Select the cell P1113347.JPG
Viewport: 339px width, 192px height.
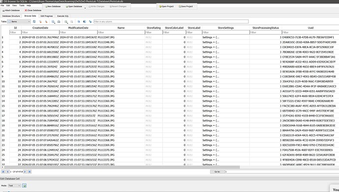point(121,37)
